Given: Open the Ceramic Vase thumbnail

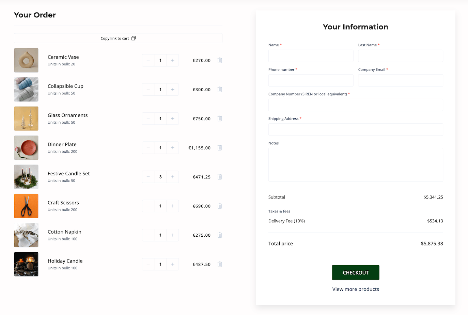Looking at the screenshot, I should pos(26,60).
